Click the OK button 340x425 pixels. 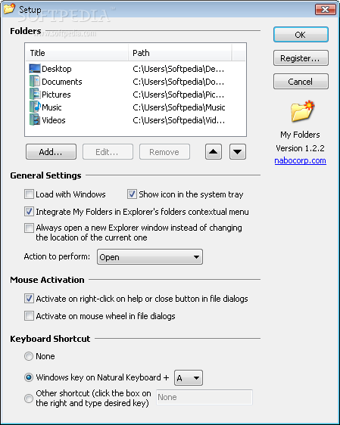click(301, 35)
